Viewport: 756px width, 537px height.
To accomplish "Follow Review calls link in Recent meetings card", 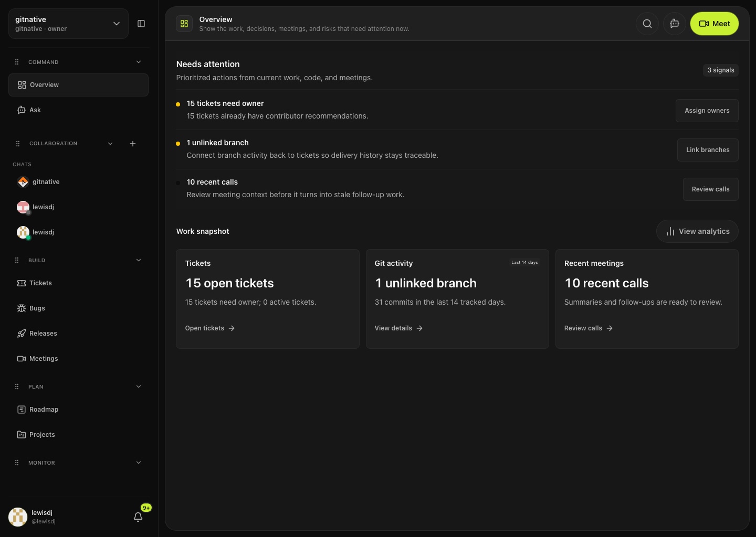I will click(589, 328).
